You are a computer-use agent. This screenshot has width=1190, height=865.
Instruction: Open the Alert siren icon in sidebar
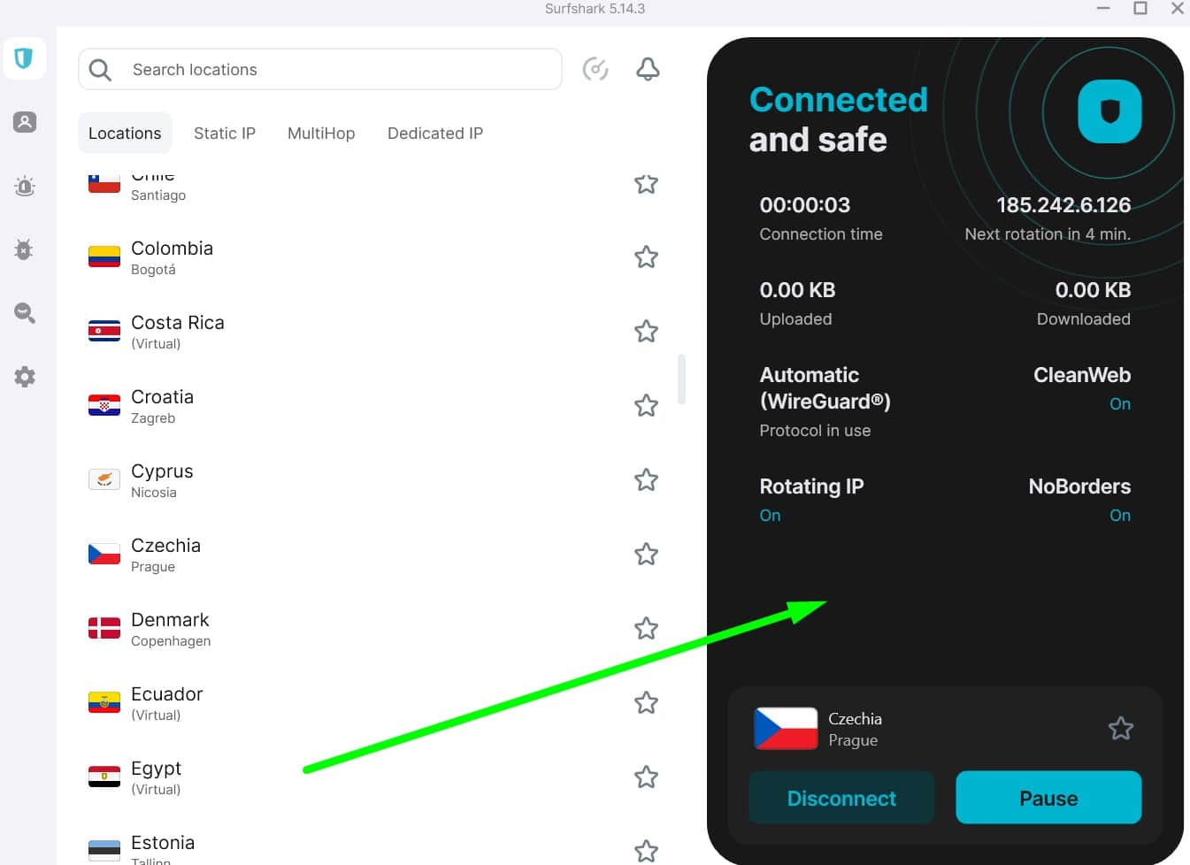point(25,186)
